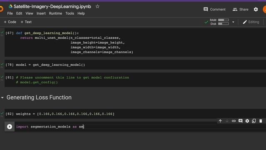Click the execution count [81]
266x150 pixels.
pyautogui.click(x=10, y=77)
